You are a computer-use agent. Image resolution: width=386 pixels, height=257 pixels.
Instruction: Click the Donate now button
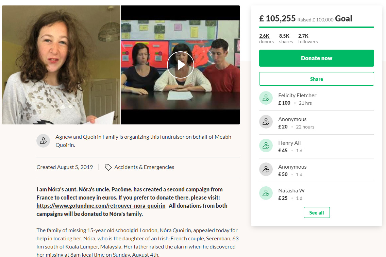pyautogui.click(x=316, y=58)
